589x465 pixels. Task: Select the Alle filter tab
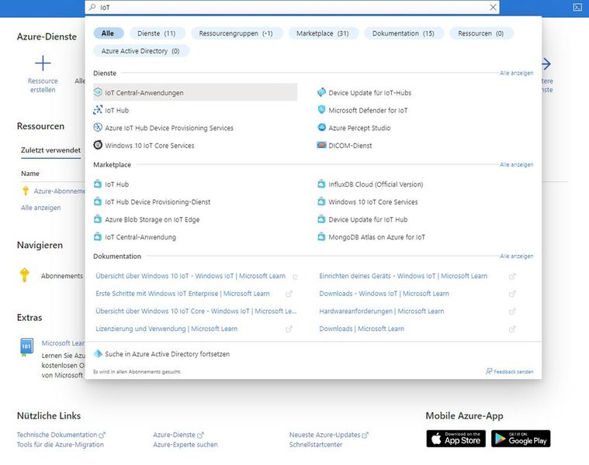tap(108, 33)
